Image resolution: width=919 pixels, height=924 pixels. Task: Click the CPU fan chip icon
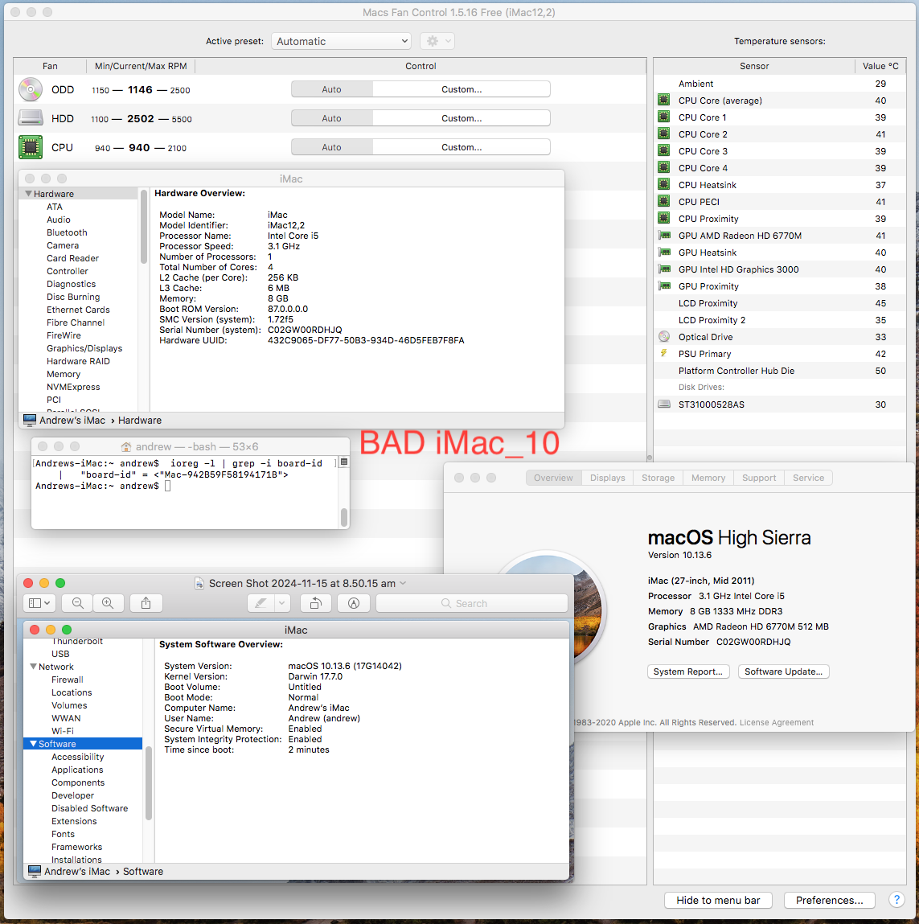pos(30,147)
